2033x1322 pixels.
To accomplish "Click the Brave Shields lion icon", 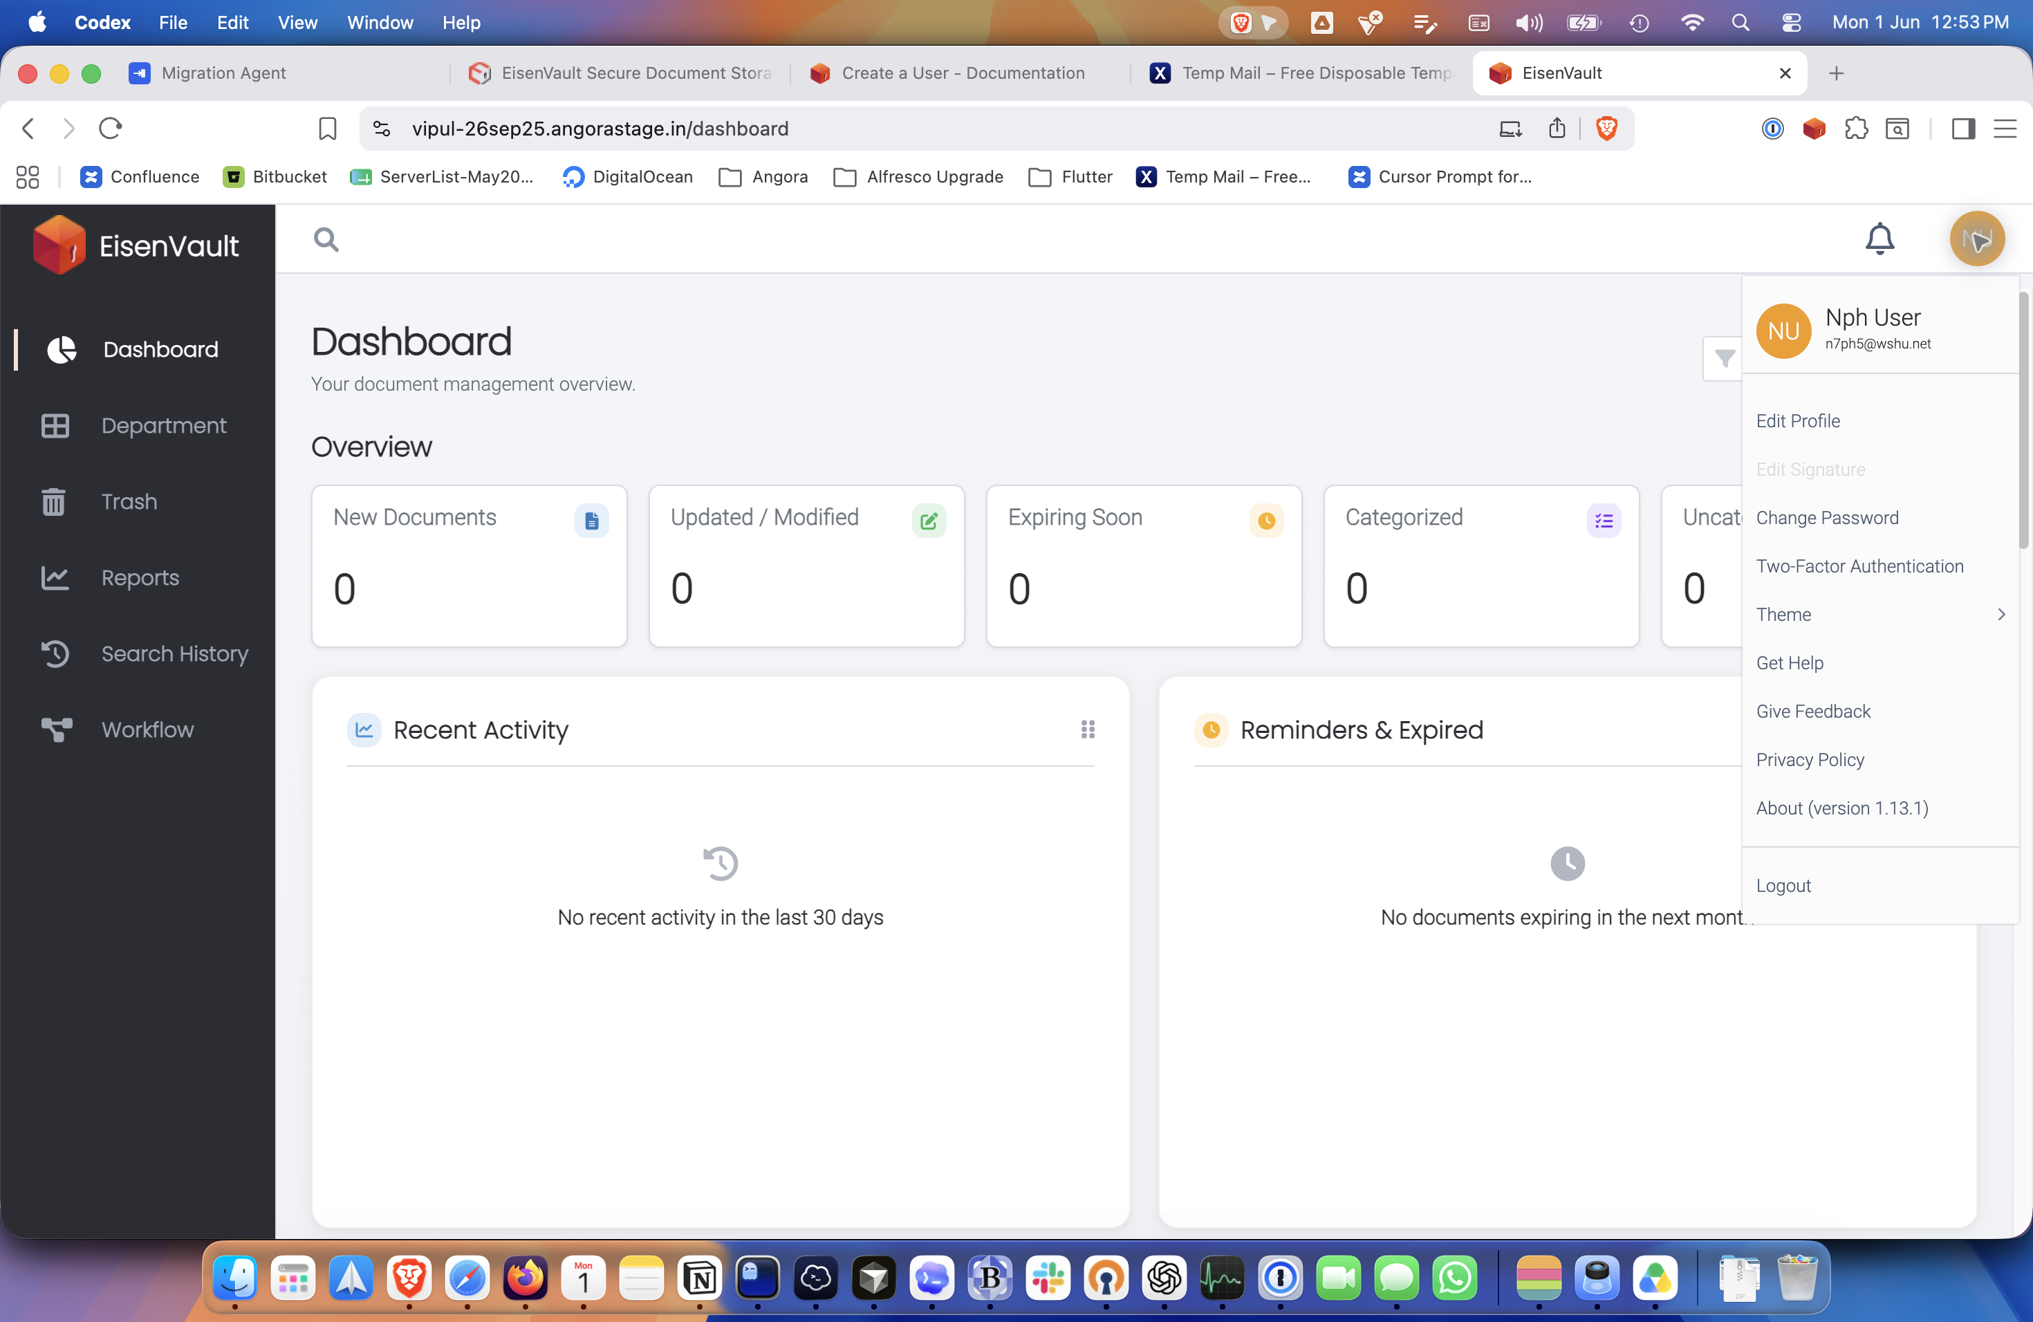I will tap(1606, 129).
